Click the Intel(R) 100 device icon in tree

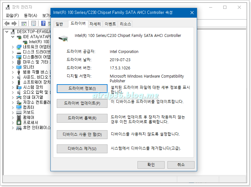[x=25, y=42]
